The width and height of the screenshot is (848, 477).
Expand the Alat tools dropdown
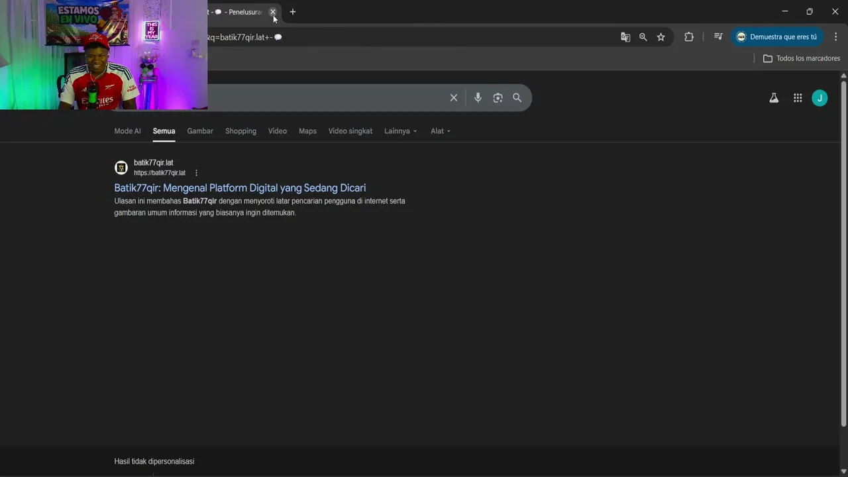pos(441,131)
